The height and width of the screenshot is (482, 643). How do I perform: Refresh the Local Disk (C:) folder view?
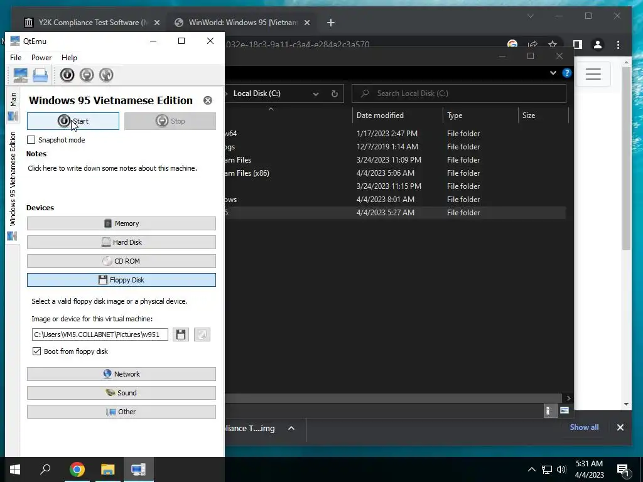tap(334, 94)
